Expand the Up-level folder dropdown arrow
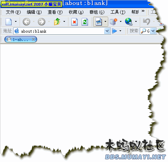The height and width of the screenshot is (162, 168). click(64, 22)
